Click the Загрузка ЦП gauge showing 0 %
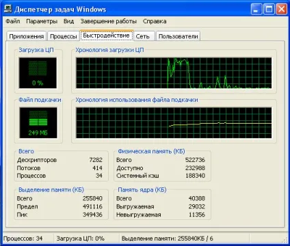The width and height of the screenshot is (290, 246). (x=38, y=73)
